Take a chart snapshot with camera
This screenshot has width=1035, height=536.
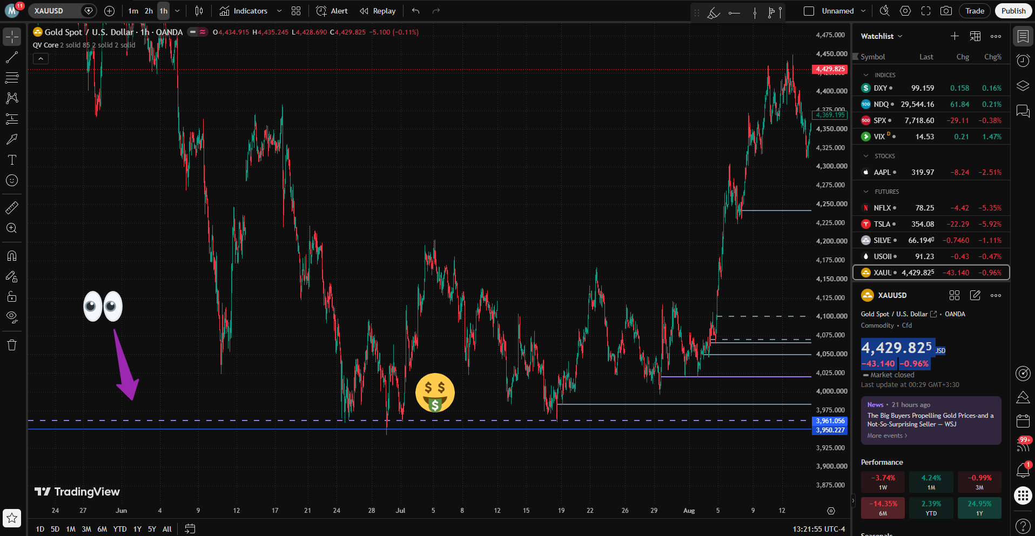coord(946,11)
